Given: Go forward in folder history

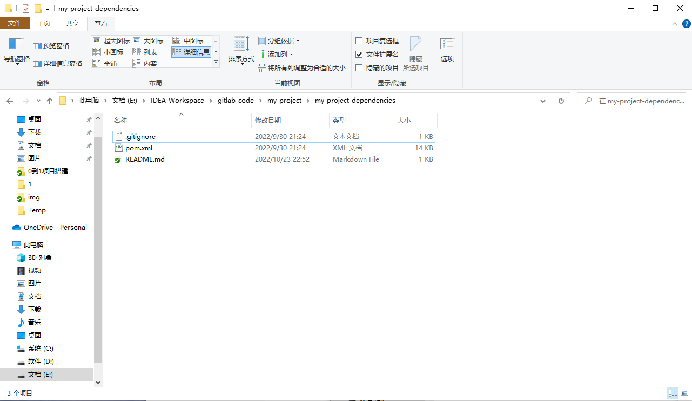Looking at the screenshot, I should click(x=25, y=101).
